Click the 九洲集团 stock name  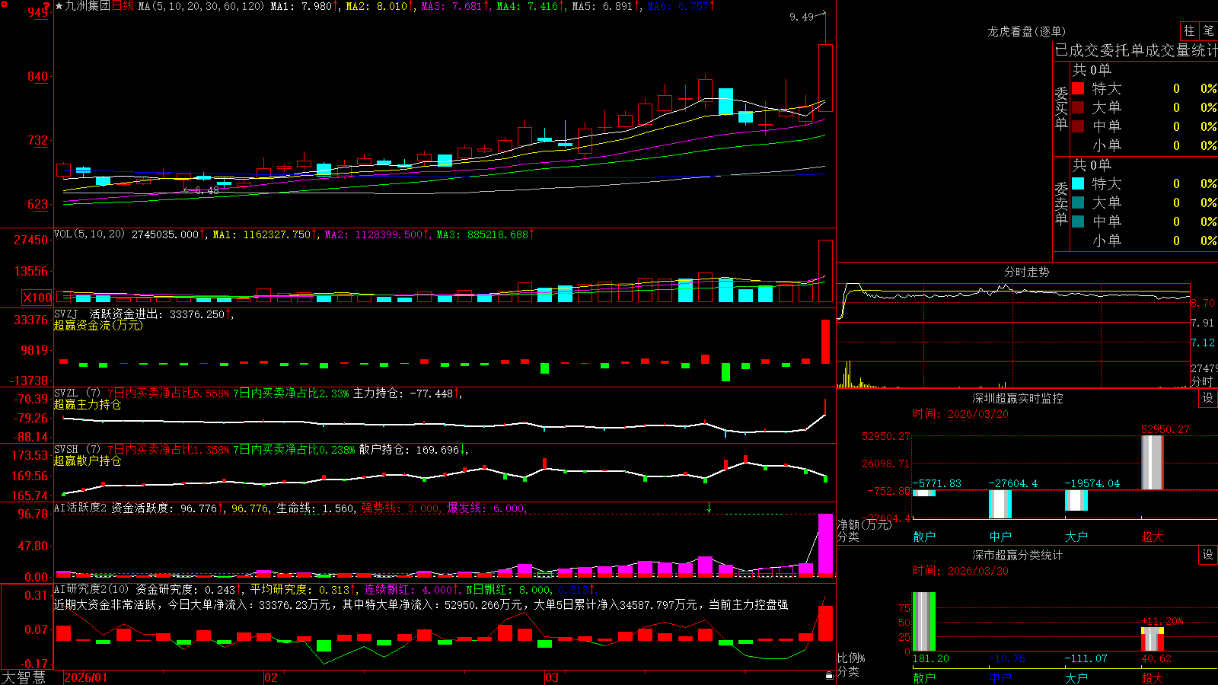click(88, 6)
